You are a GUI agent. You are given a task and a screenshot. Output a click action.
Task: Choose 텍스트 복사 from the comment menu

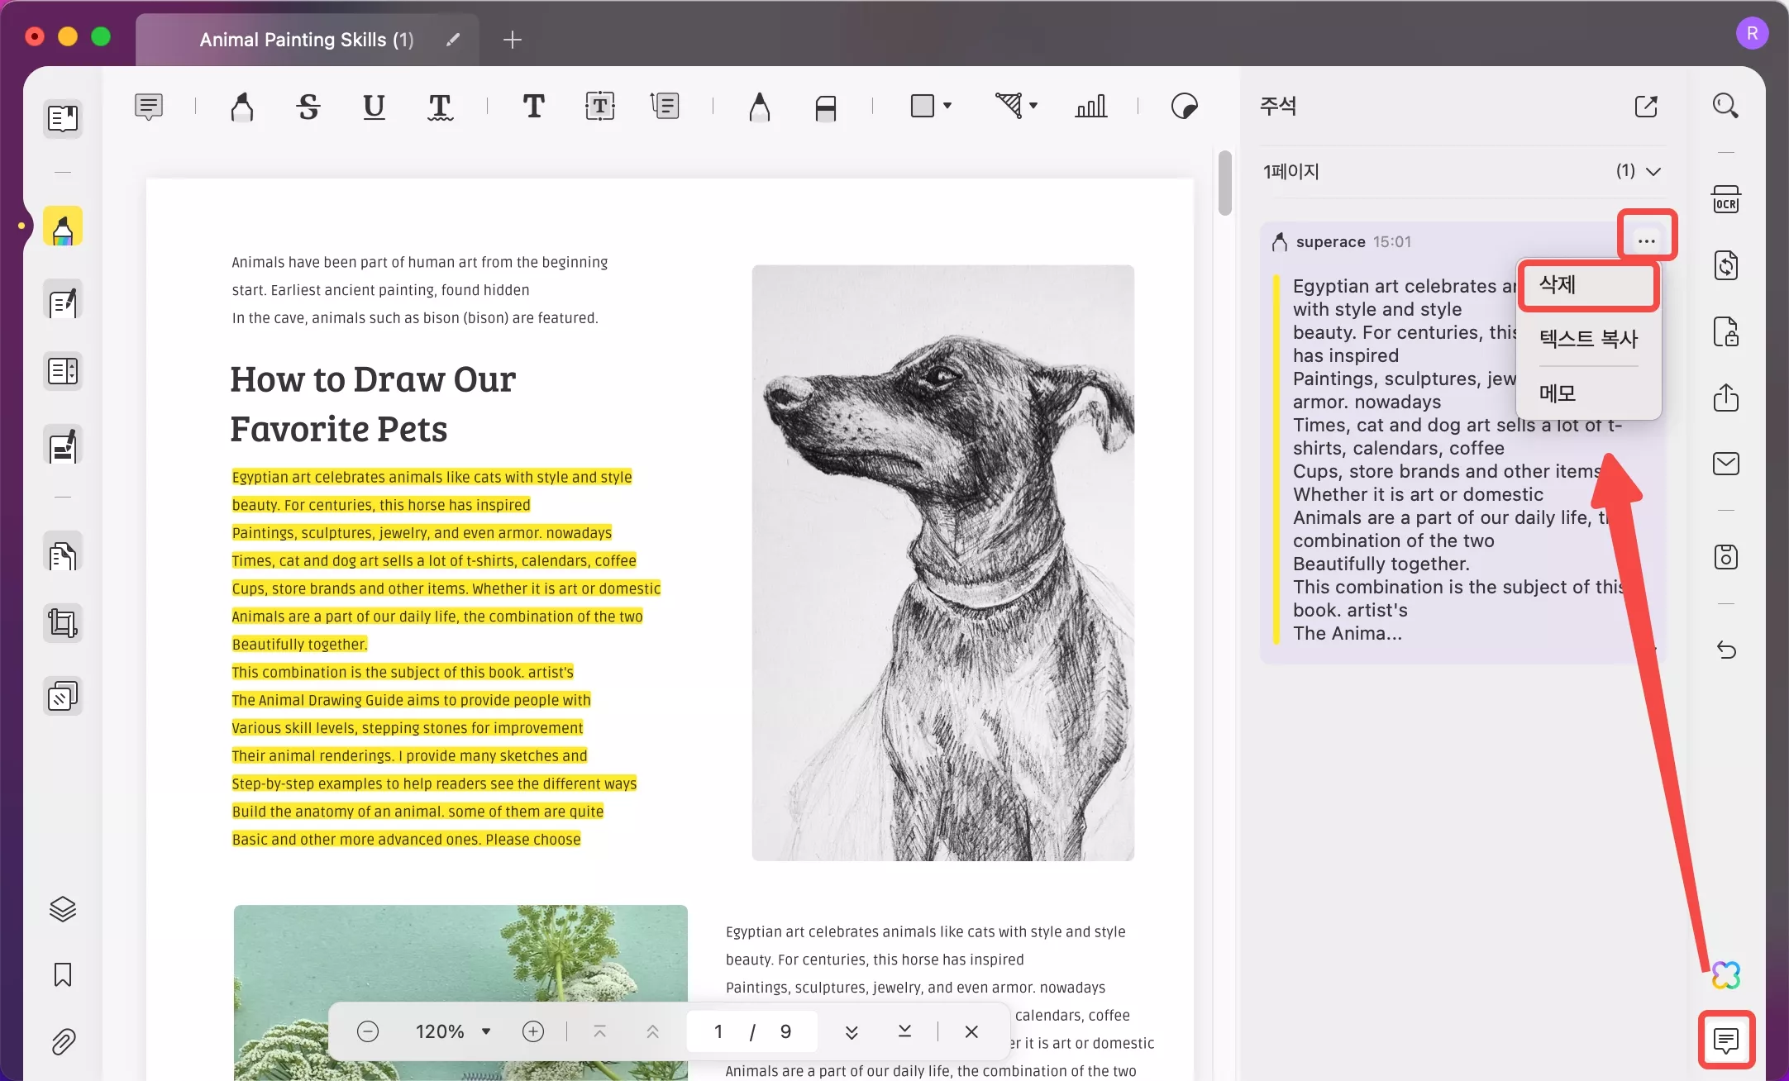(1588, 338)
